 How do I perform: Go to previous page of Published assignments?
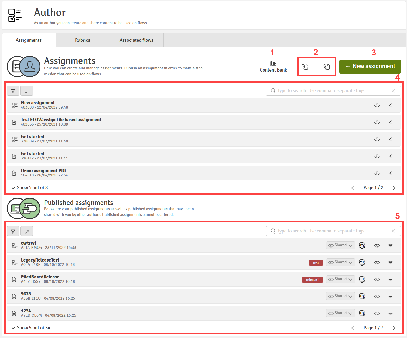point(353,328)
